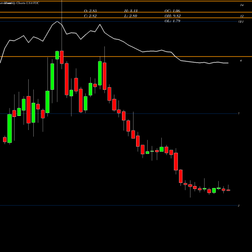Click the tall green candle at the far left

coord(10,129)
